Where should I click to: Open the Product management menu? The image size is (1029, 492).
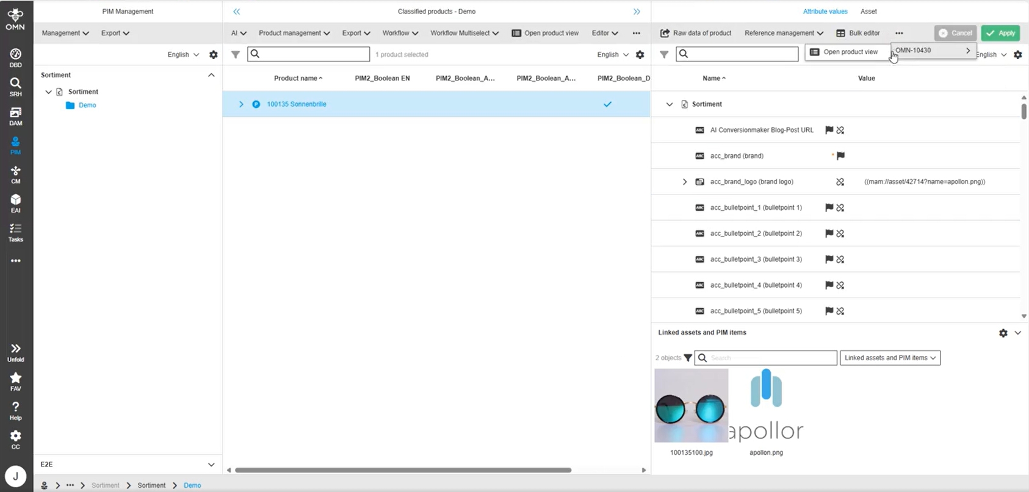click(x=294, y=33)
